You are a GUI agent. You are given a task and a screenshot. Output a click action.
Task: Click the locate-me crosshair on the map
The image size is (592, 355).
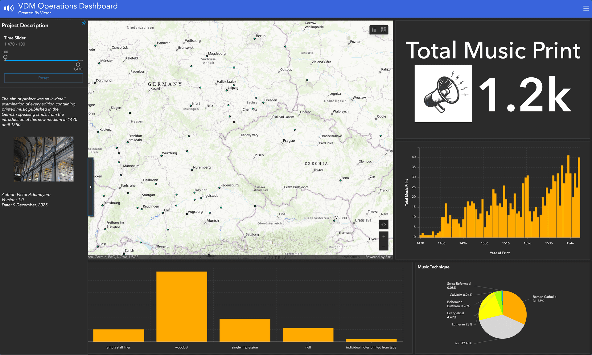[x=383, y=224]
